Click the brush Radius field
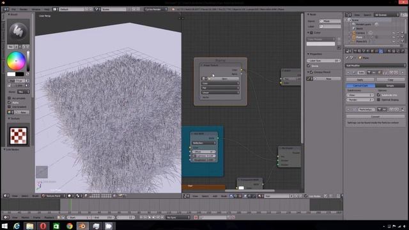This screenshot has height=230, width=409. click(x=17, y=81)
